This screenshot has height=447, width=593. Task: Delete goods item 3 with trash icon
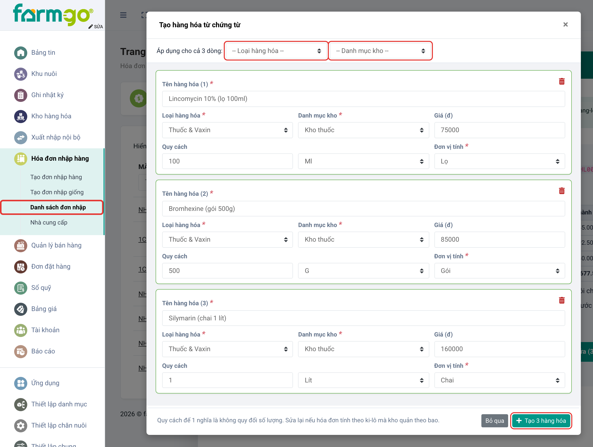point(562,300)
